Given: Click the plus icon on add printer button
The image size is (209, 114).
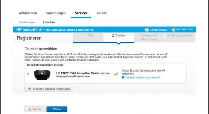Looking at the screenshot, I should (29, 89).
